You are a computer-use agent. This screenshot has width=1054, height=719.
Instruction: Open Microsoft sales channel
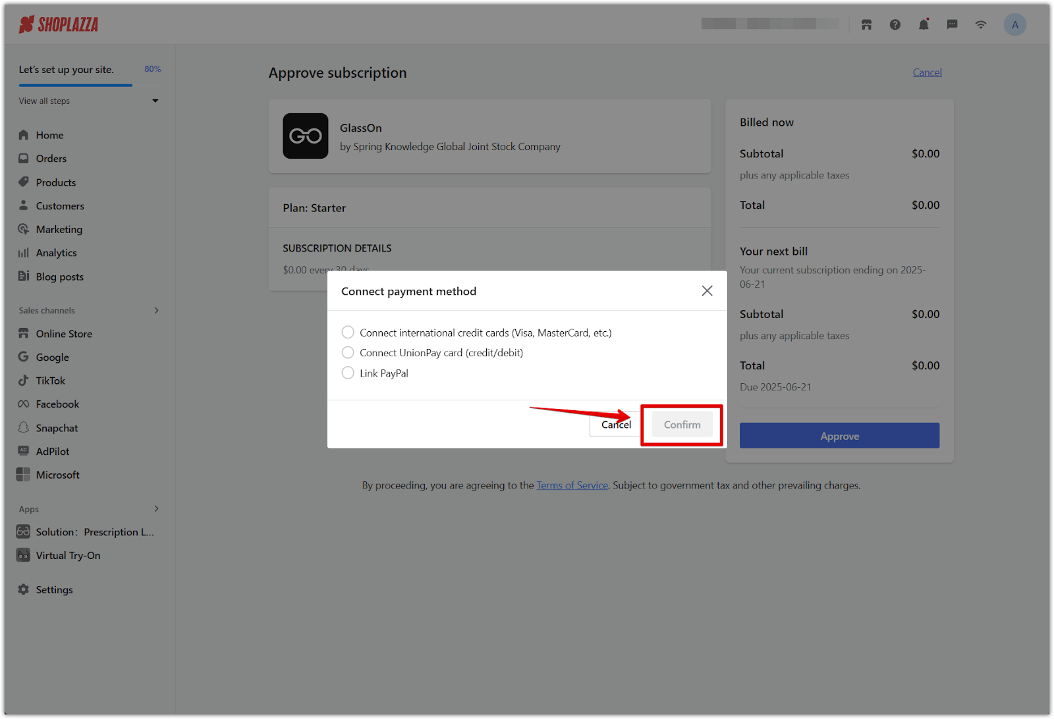(x=58, y=475)
